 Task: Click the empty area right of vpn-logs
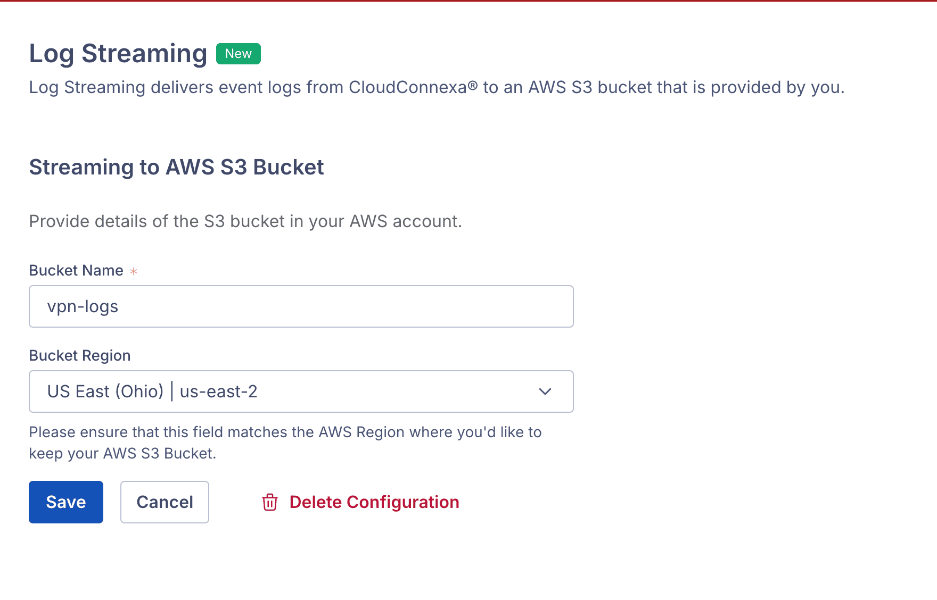click(373, 306)
